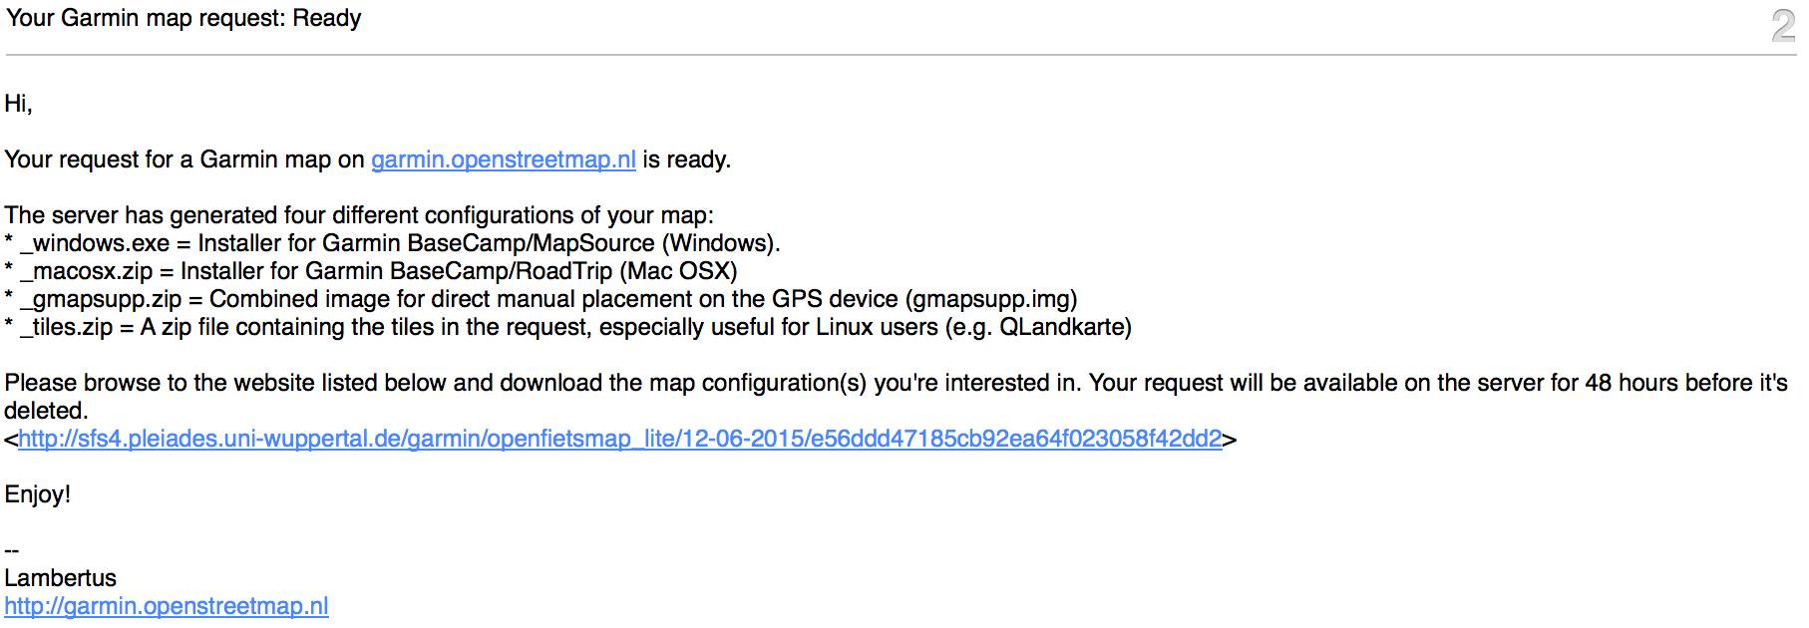Open the garmin.openstreetmap.nl link in first sentence

[504, 159]
